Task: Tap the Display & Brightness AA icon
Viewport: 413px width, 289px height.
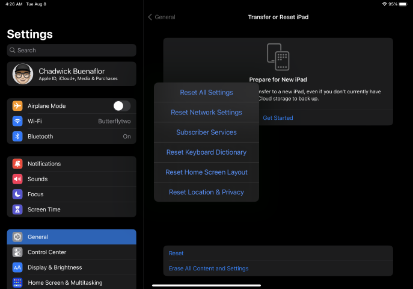Action: [x=17, y=268]
